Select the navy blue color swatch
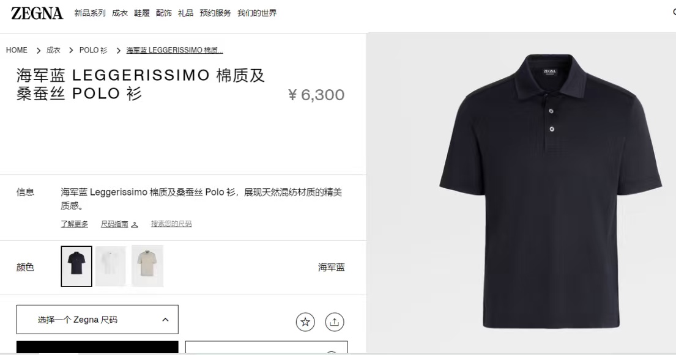The height and width of the screenshot is (355, 676). [76, 266]
